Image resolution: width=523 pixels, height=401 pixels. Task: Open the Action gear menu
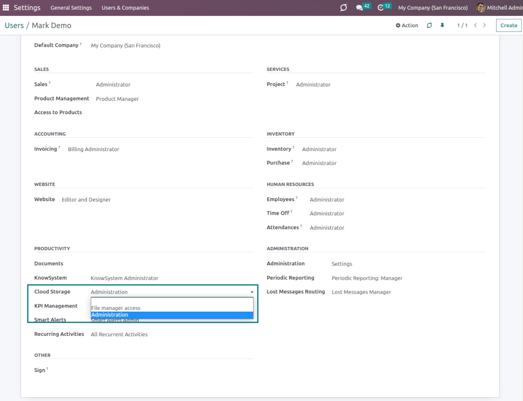406,25
